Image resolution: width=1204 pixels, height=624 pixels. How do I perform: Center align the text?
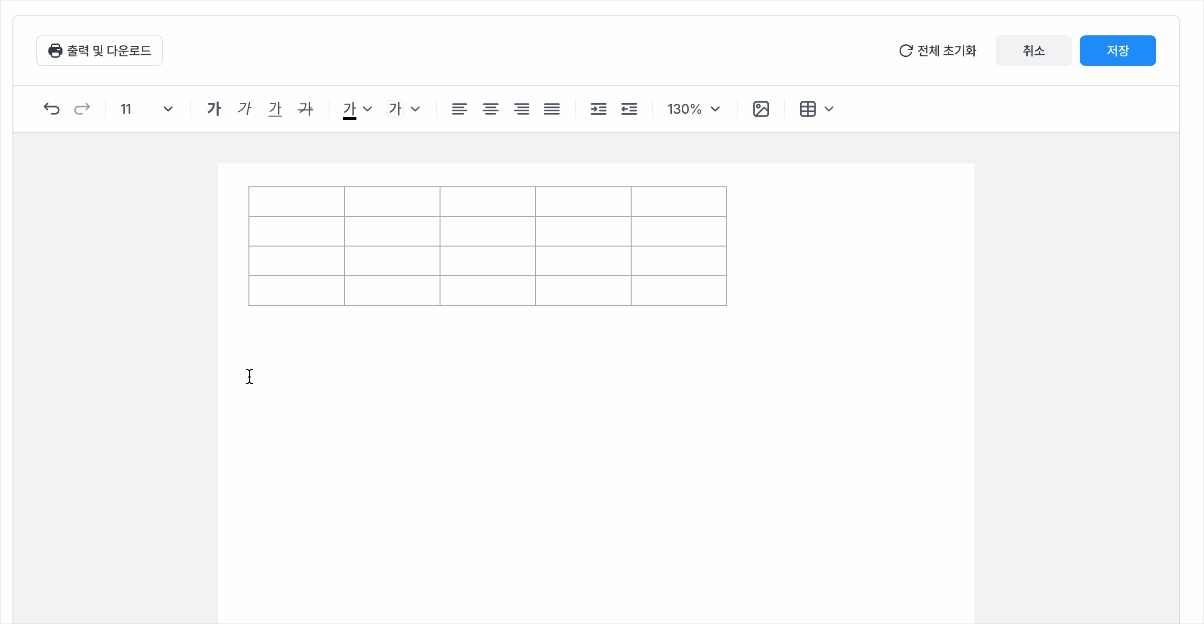point(490,109)
